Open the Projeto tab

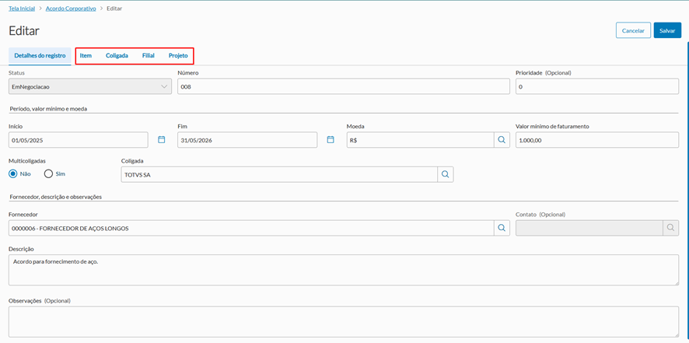(178, 56)
